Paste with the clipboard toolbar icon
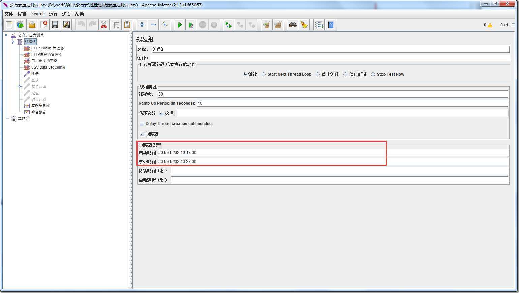The image size is (519, 293). point(127,25)
